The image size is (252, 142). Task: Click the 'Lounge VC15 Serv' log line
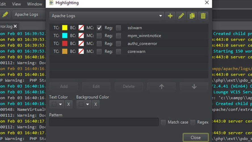pos(232,92)
